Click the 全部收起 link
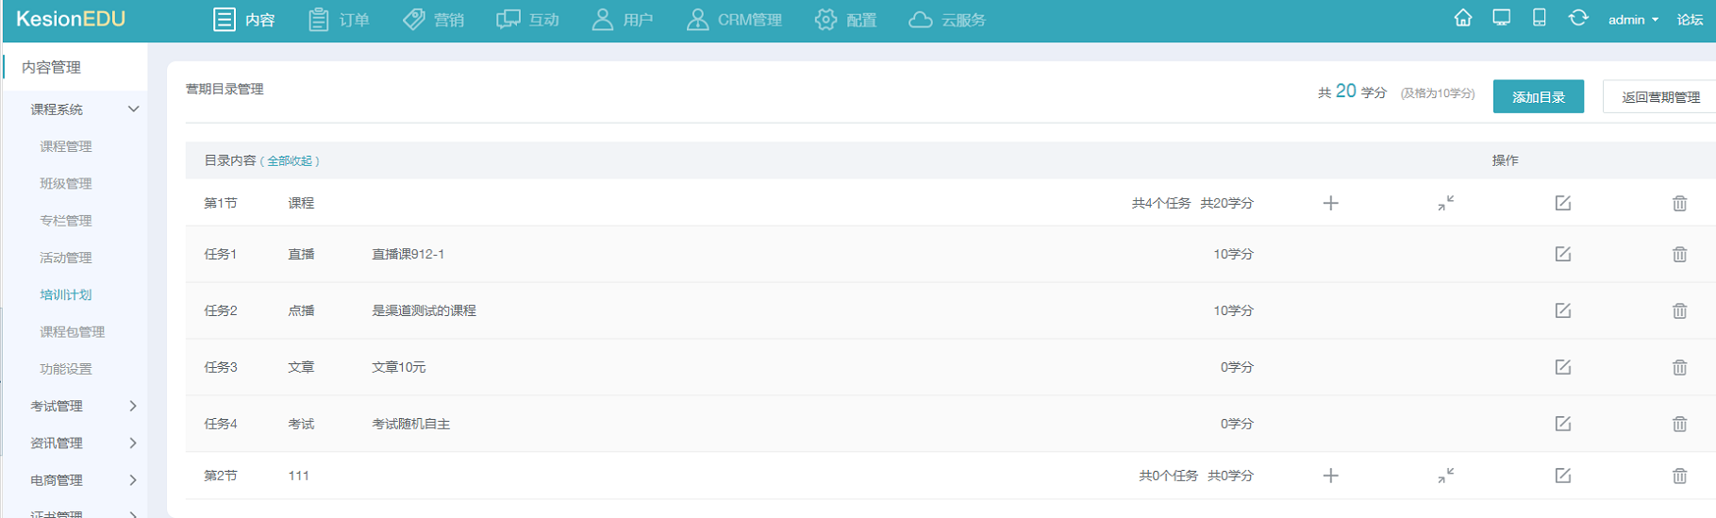The image size is (1716, 518). click(x=290, y=161)
